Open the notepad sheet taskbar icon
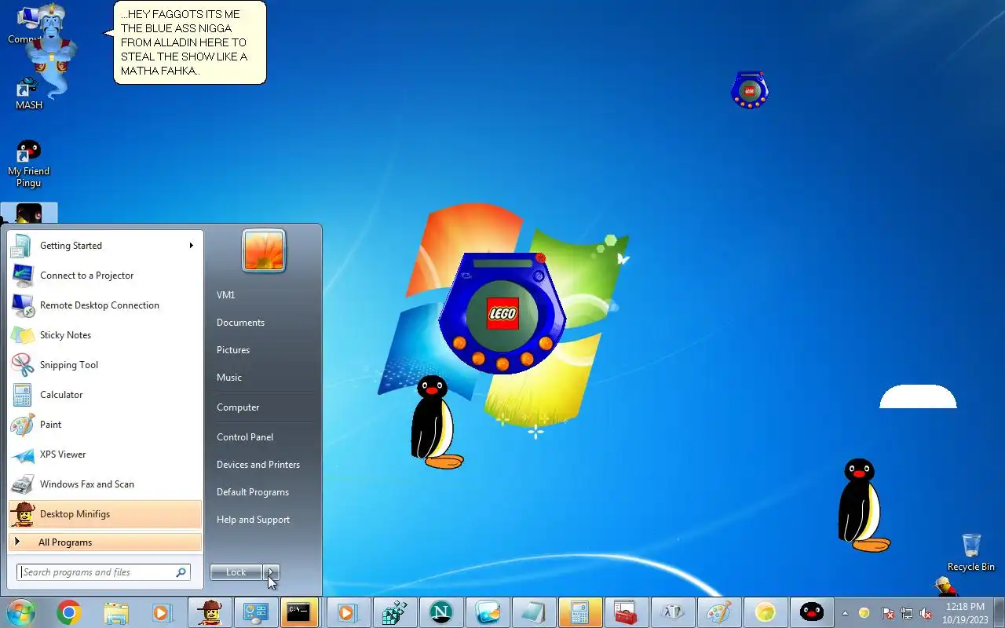Viewport: 1005px width, 628px height. (x=534, y=612)
